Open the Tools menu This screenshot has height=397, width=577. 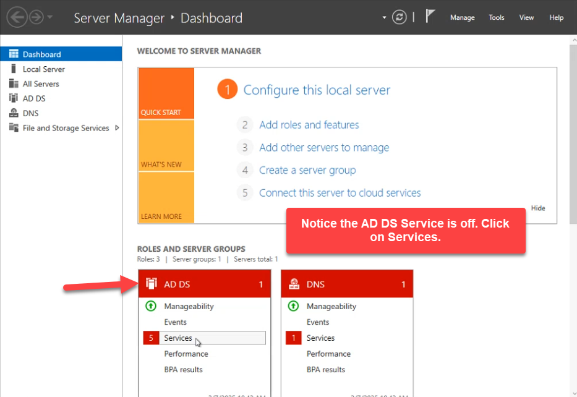[x=497, y=17]
